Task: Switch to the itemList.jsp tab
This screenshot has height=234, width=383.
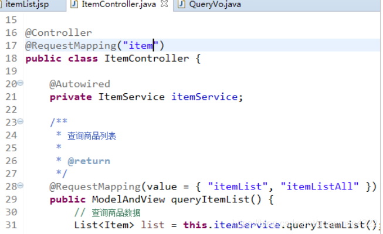Action: click(x=27, y=4)
